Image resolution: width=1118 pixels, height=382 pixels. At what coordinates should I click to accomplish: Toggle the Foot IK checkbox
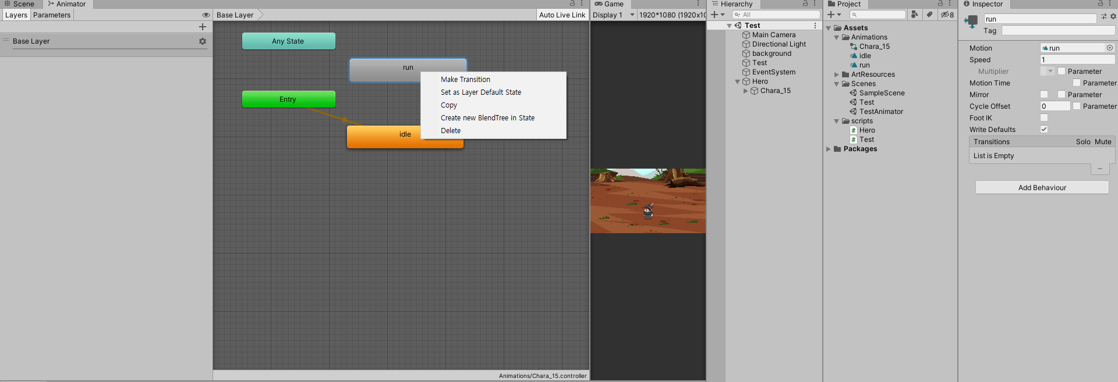[1044, 117]
